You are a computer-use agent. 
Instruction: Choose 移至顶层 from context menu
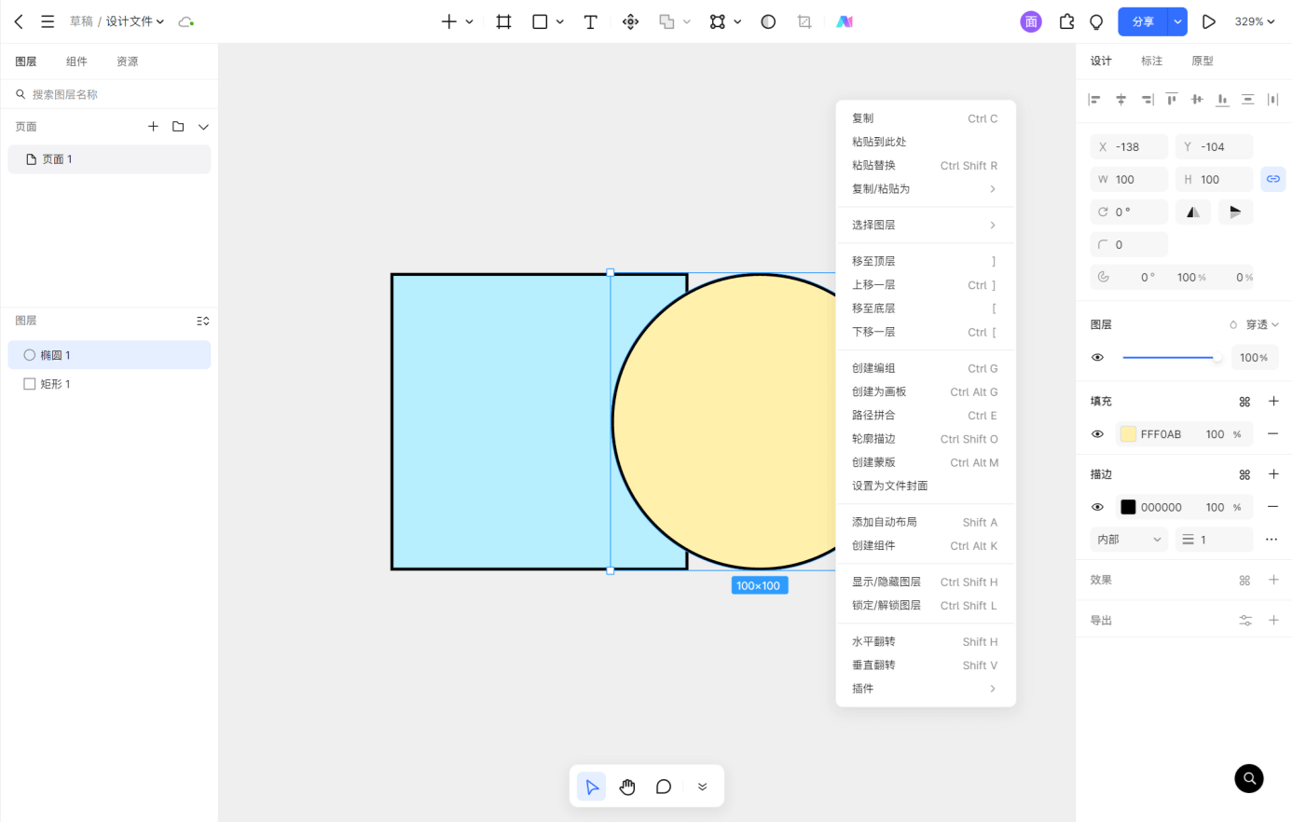point(925,262)
